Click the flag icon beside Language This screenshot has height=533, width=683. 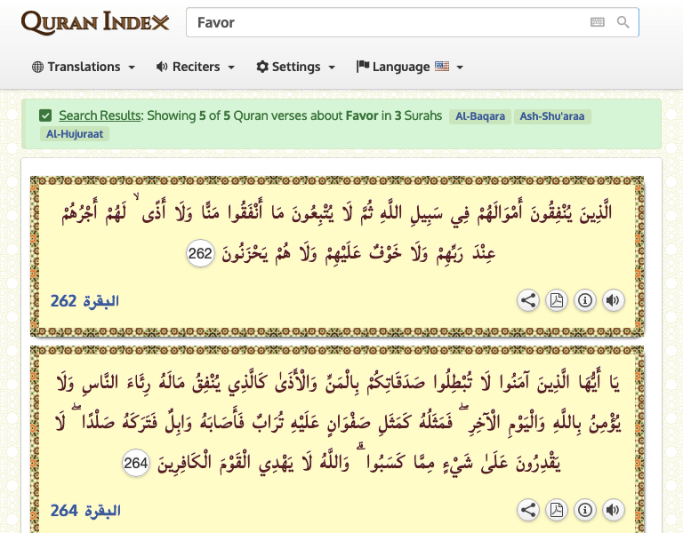[x=363, y=66]
